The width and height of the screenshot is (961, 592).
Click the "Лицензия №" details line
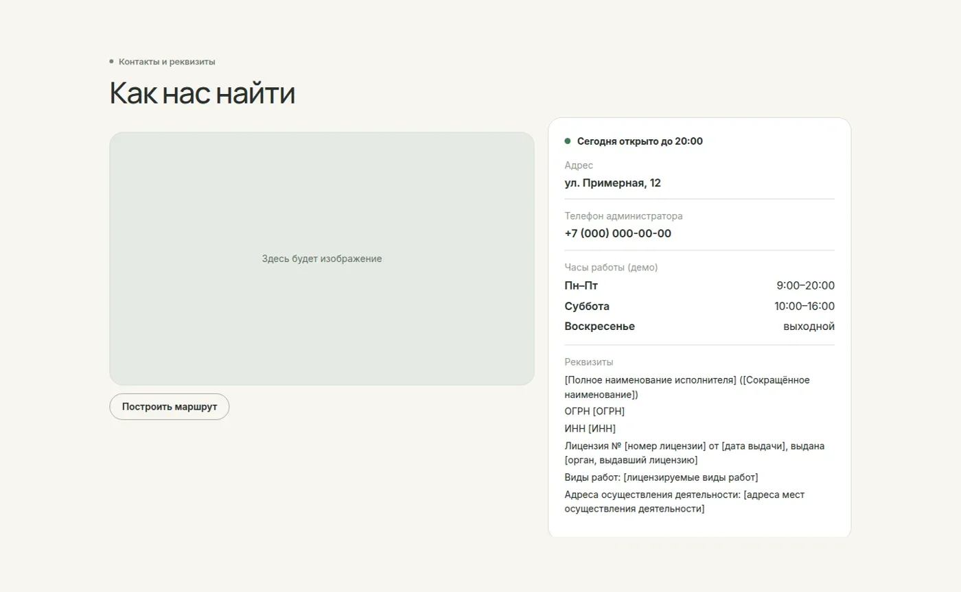tap(695, 453)
